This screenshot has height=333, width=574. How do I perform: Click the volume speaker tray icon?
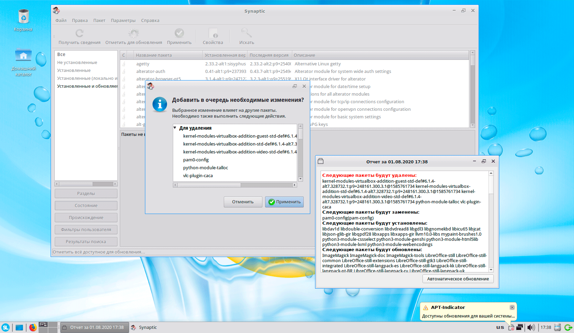pos(531,327)
